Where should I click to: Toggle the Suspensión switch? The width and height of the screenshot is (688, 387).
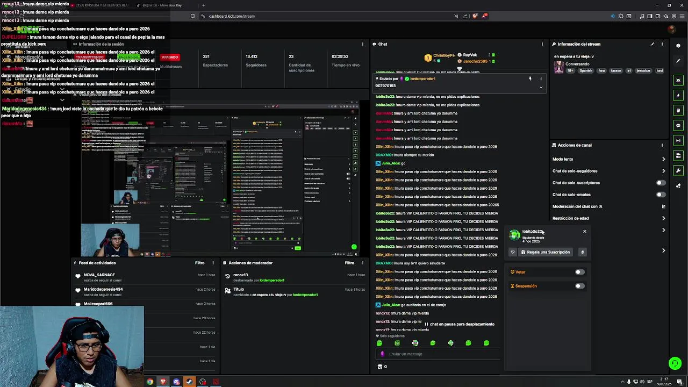coord(579,286)
